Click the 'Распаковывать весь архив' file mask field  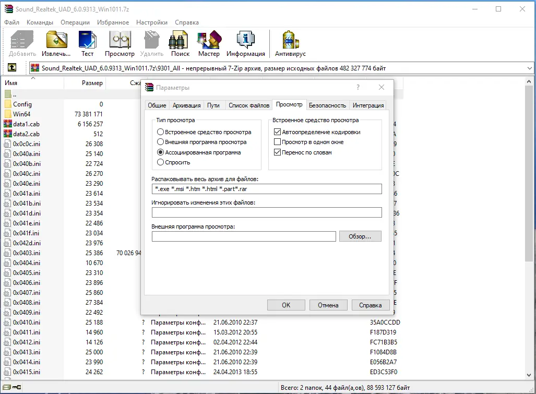(x=267, y=189)
